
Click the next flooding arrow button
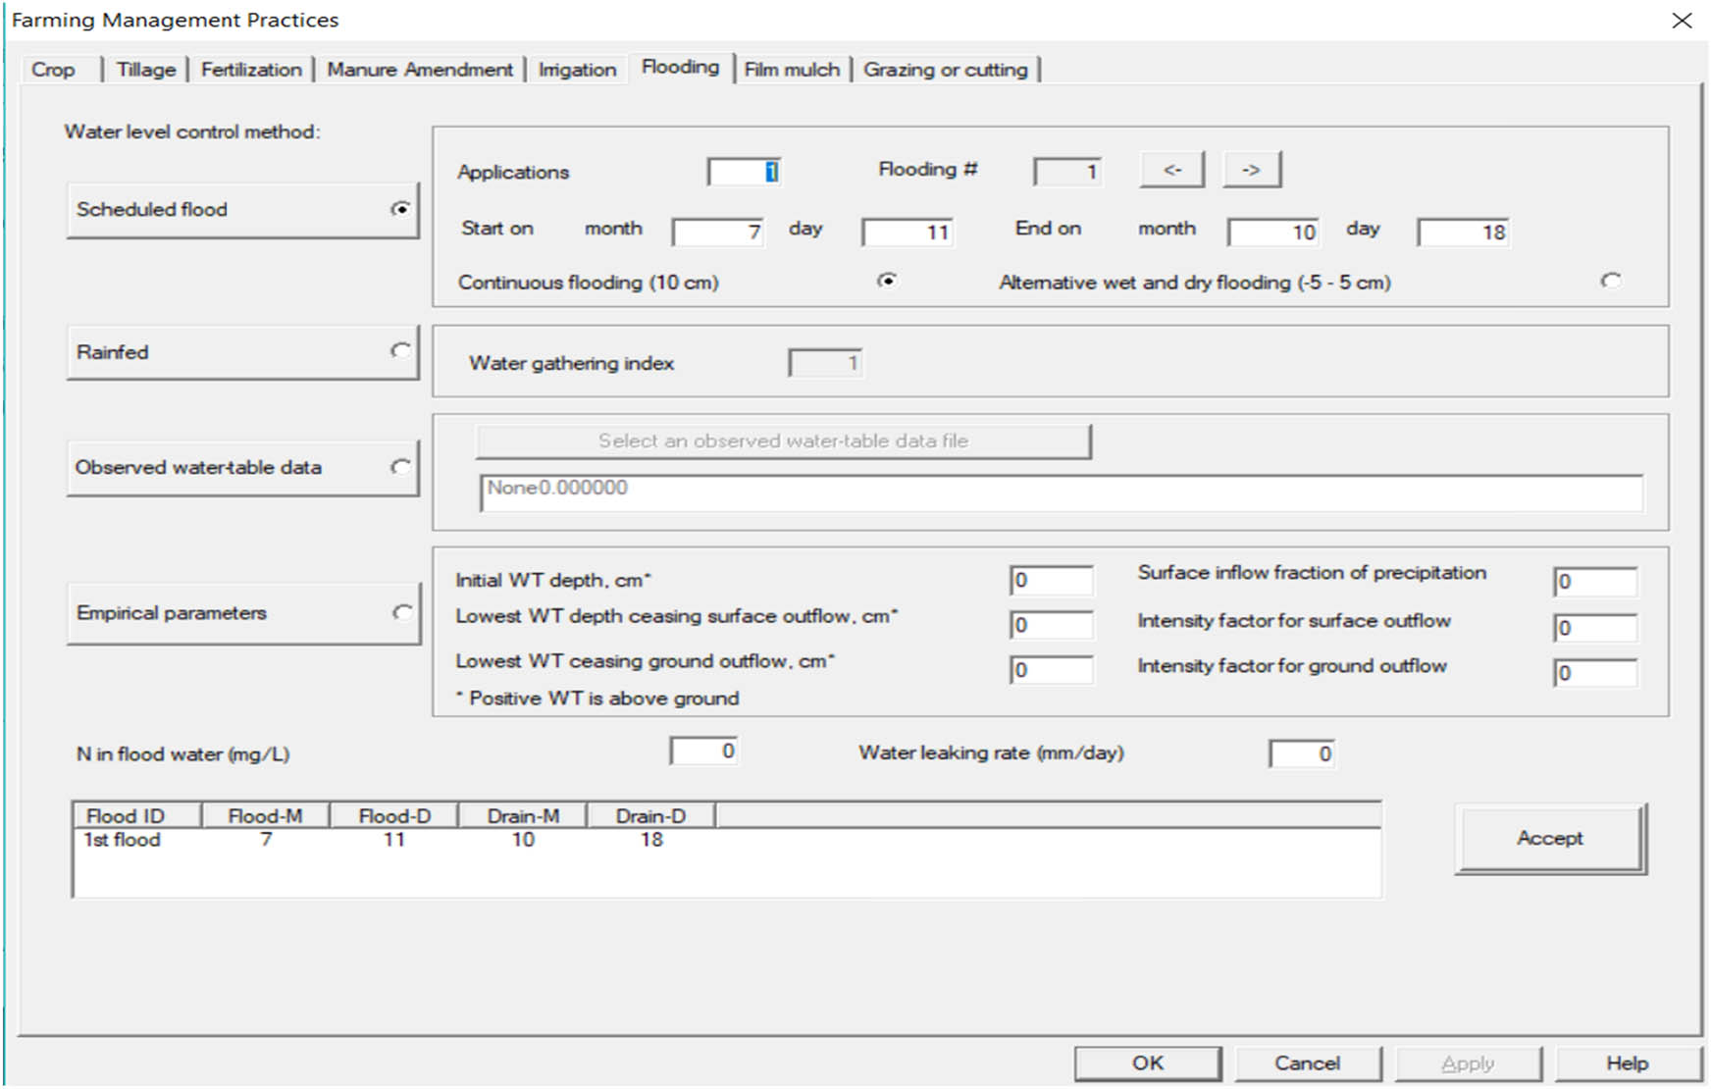[x=1251, y=170]
